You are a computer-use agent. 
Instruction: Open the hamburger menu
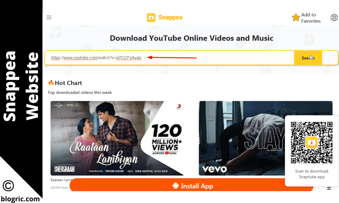tap(49, 18)
